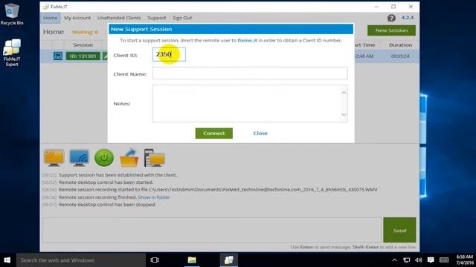Click the FixMe.IT taskbar icon
The image size is (476, 267).
(x=229, y=260)
